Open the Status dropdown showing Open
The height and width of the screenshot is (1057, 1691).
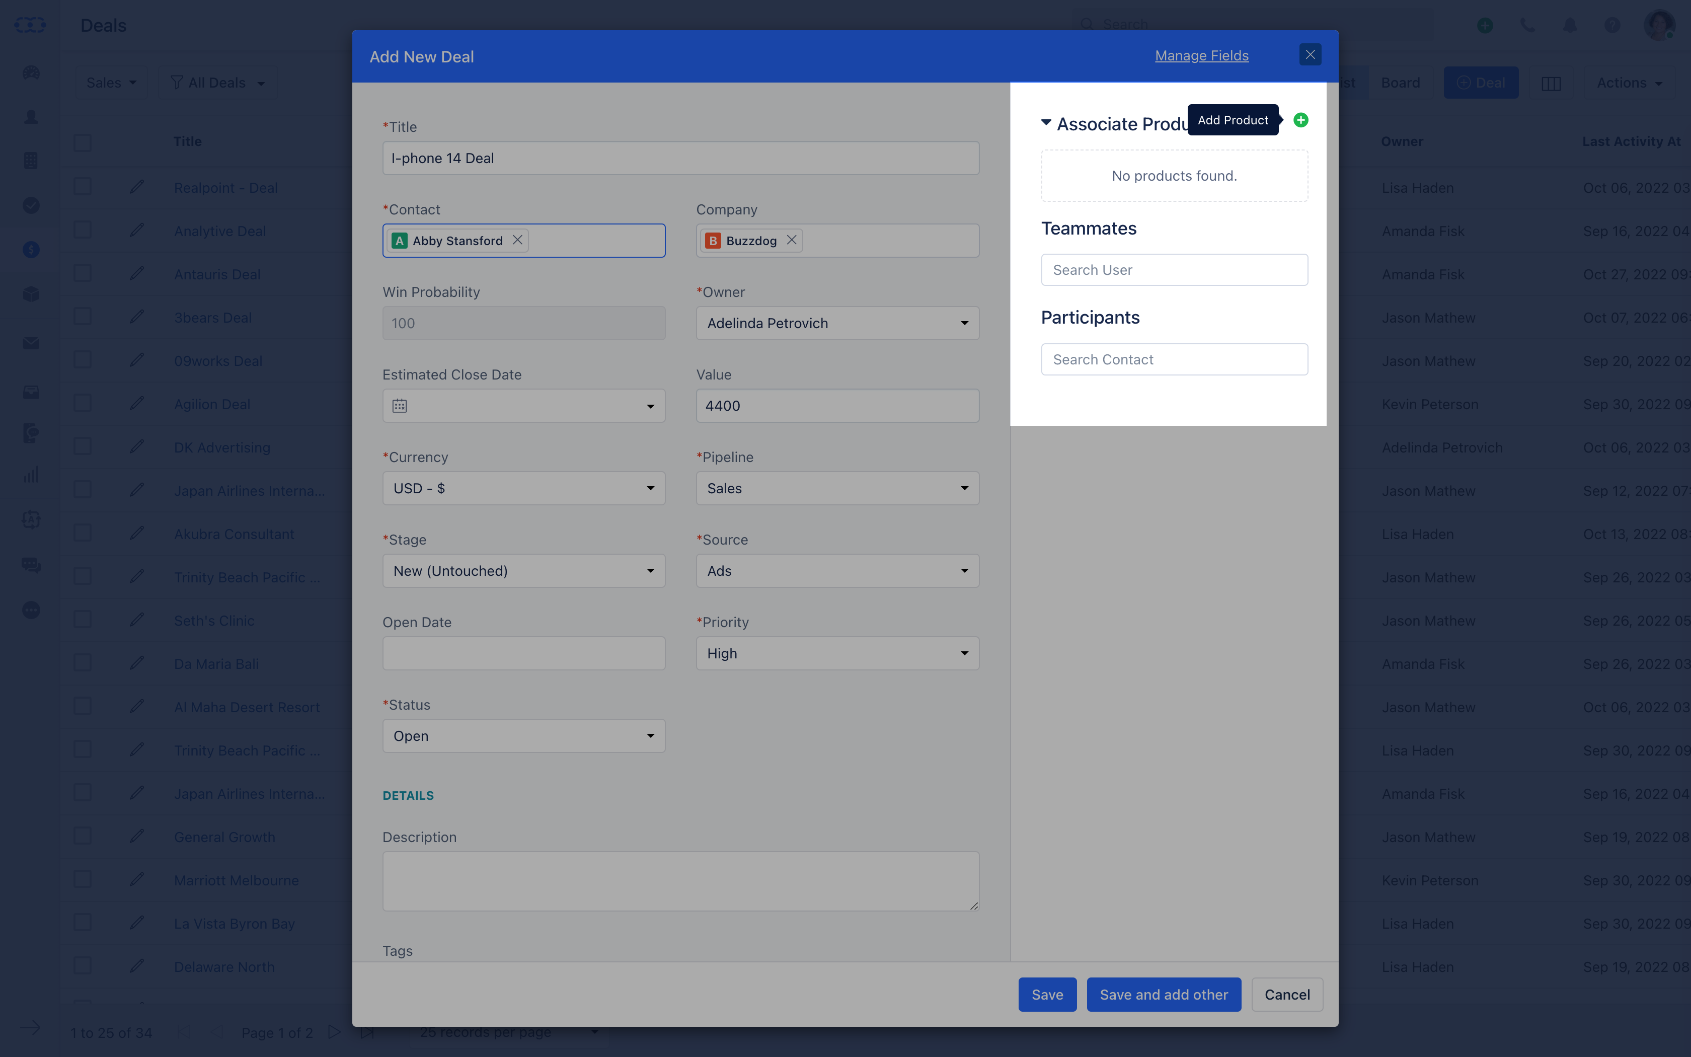click(523, 735)
